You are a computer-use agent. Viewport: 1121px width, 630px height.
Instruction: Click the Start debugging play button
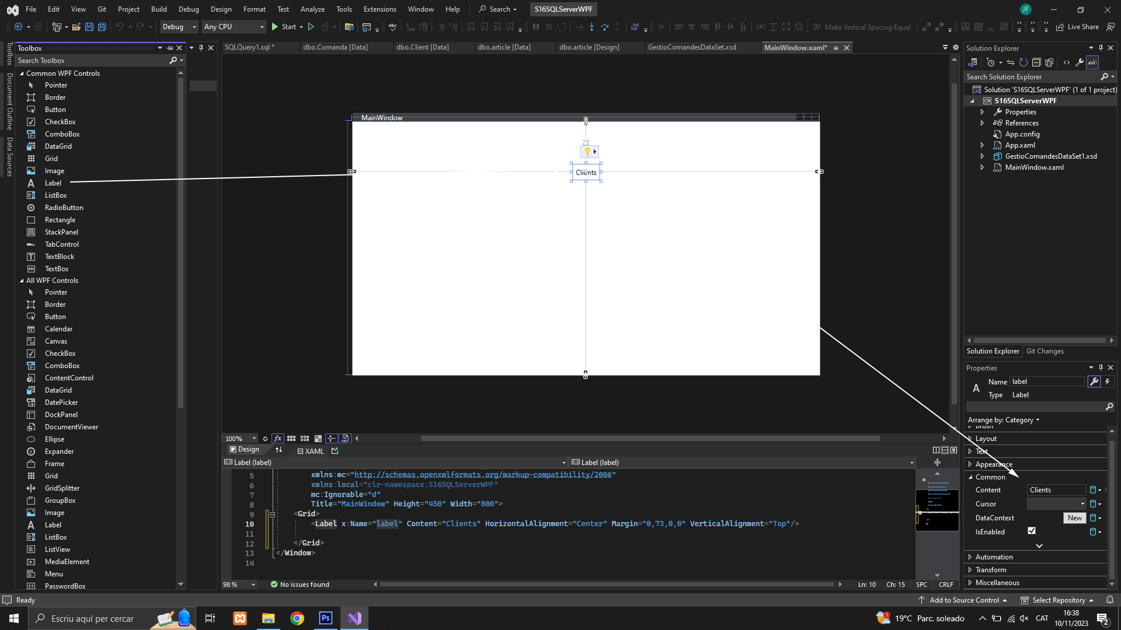point(275,27)
